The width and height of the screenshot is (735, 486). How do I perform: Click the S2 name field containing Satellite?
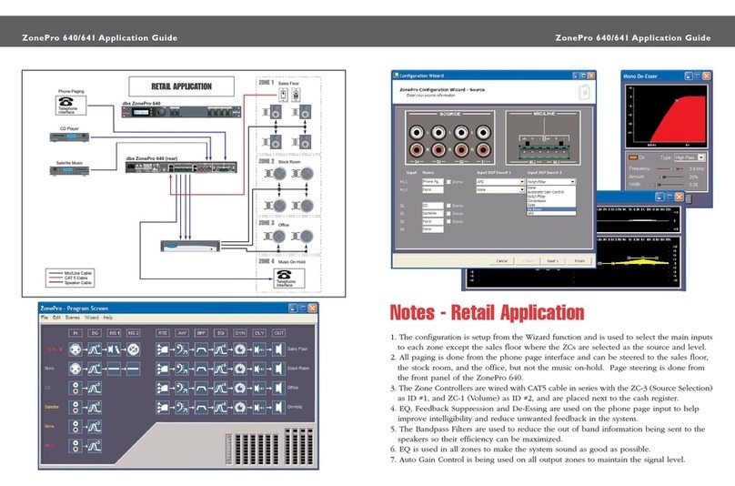click(x=432, y=214)
